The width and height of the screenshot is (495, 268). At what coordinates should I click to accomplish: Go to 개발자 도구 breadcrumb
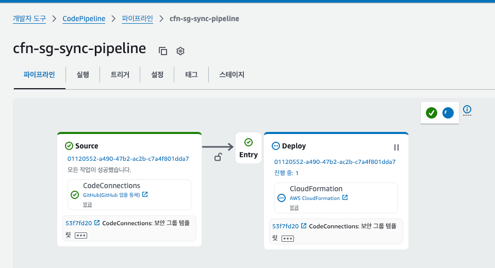point(29,19)
